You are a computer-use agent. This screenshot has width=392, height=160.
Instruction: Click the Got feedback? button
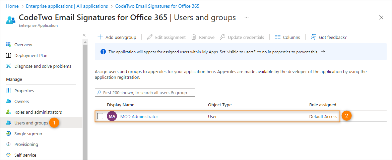click(x=328, y=37)
